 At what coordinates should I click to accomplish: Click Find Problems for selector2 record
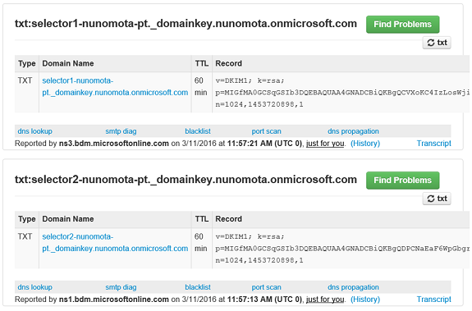coord(402,181)
